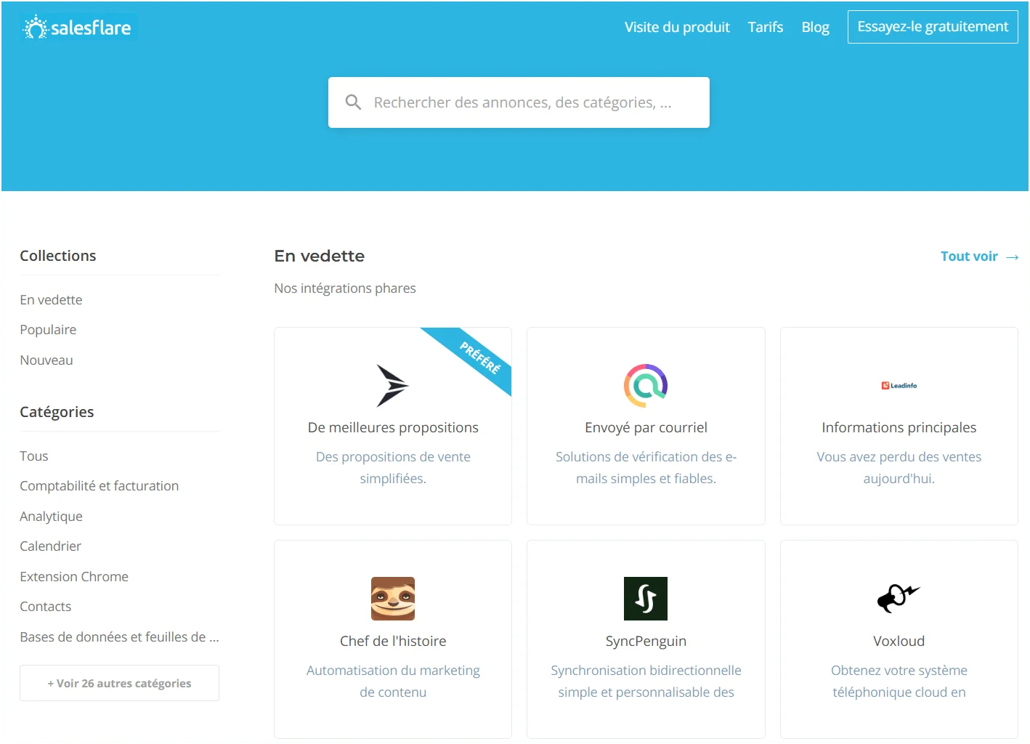Open Chef de l'histoire title
Viewport: 1030px width, 744px height.
393,641
